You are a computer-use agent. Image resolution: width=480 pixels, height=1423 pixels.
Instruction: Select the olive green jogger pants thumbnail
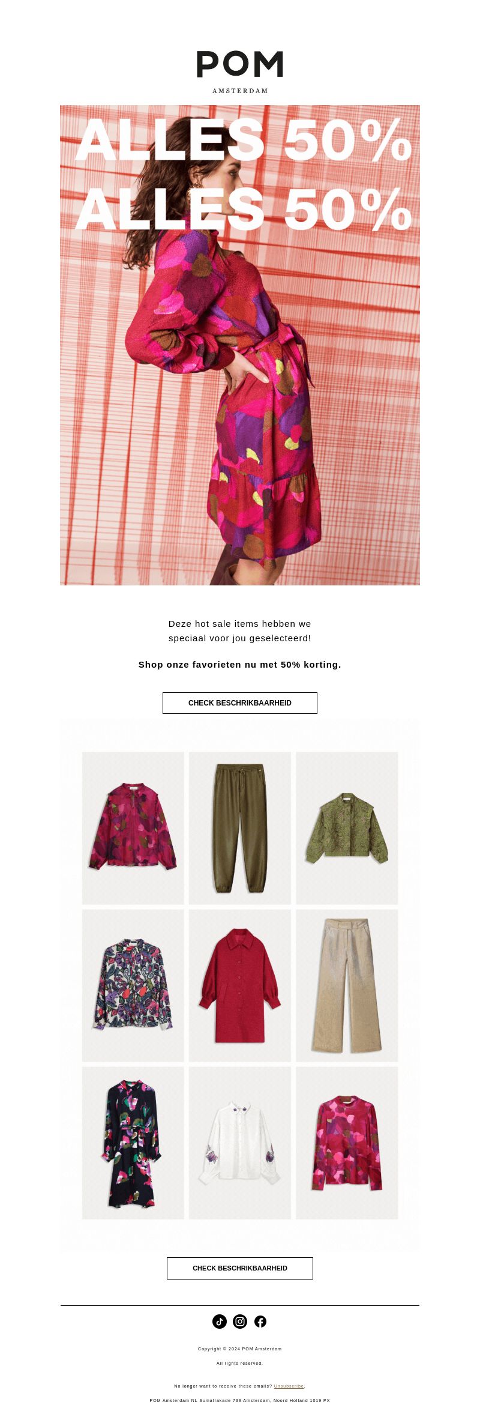click(x=240, y=828)
